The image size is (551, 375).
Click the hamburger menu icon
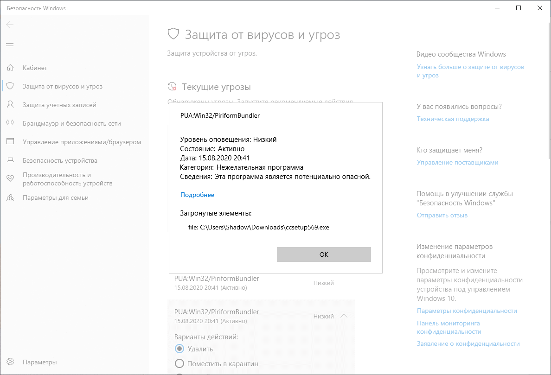(10, 45)
